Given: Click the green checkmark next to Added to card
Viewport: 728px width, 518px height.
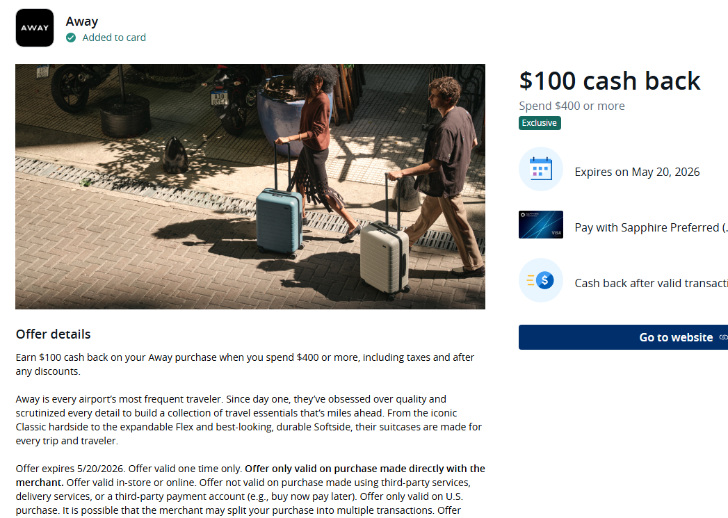Looking at the screenshot, I should [x=71, y=38].
